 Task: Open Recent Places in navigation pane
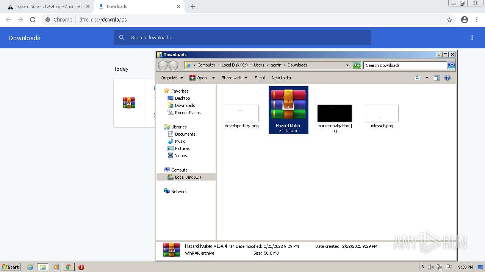188,113
